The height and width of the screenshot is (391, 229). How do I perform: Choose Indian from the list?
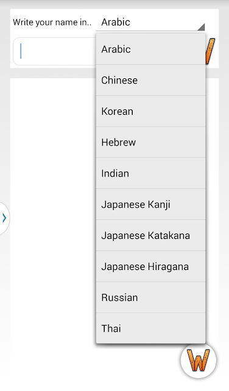(x=150, y=173)
